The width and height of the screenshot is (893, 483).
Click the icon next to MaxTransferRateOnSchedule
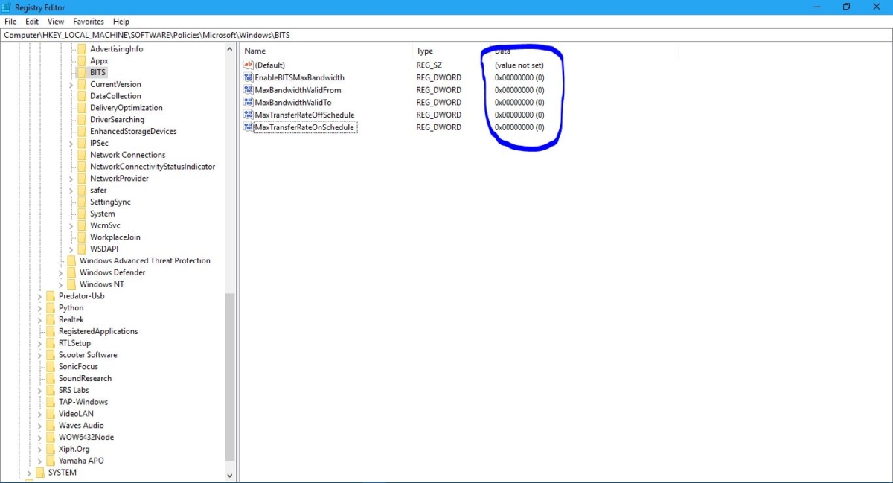tap(249, 127)
